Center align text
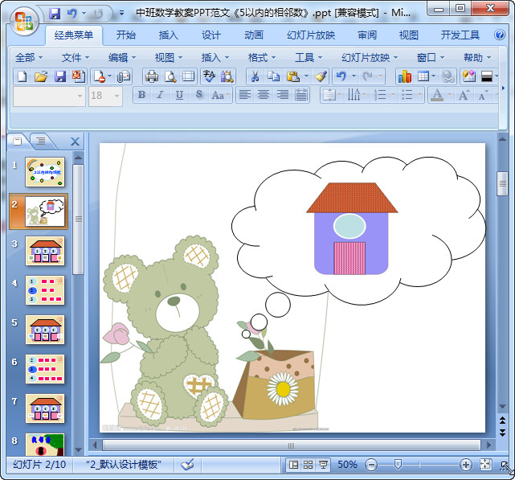Screen dimensions: 515x480 pyautogui.click(x=264, y=95)
